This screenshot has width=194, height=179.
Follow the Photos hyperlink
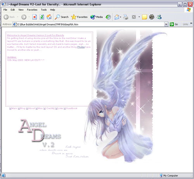(81, 47)
